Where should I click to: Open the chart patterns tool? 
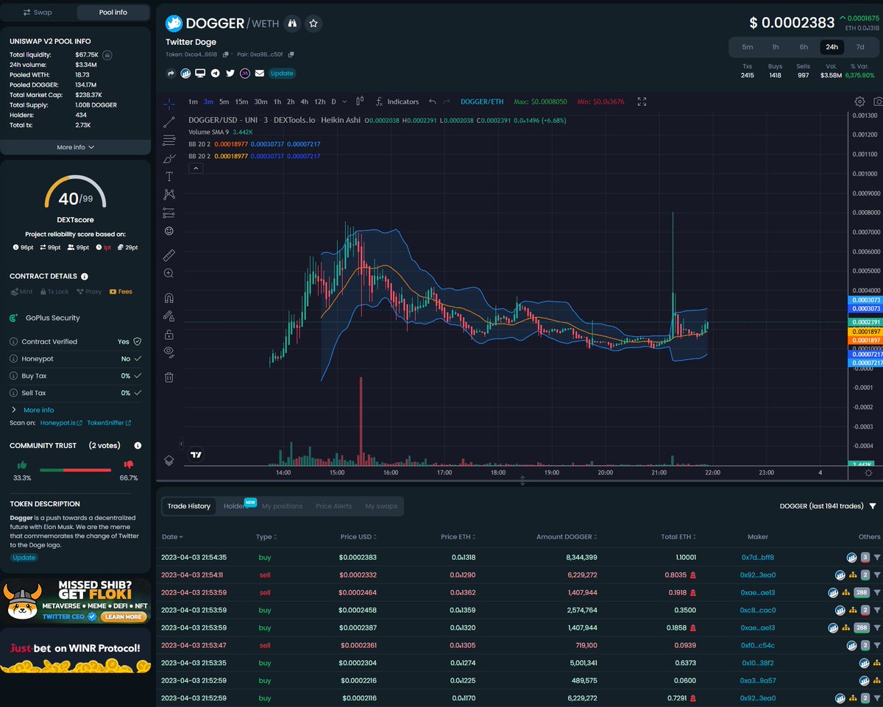(x=169, y=194)
